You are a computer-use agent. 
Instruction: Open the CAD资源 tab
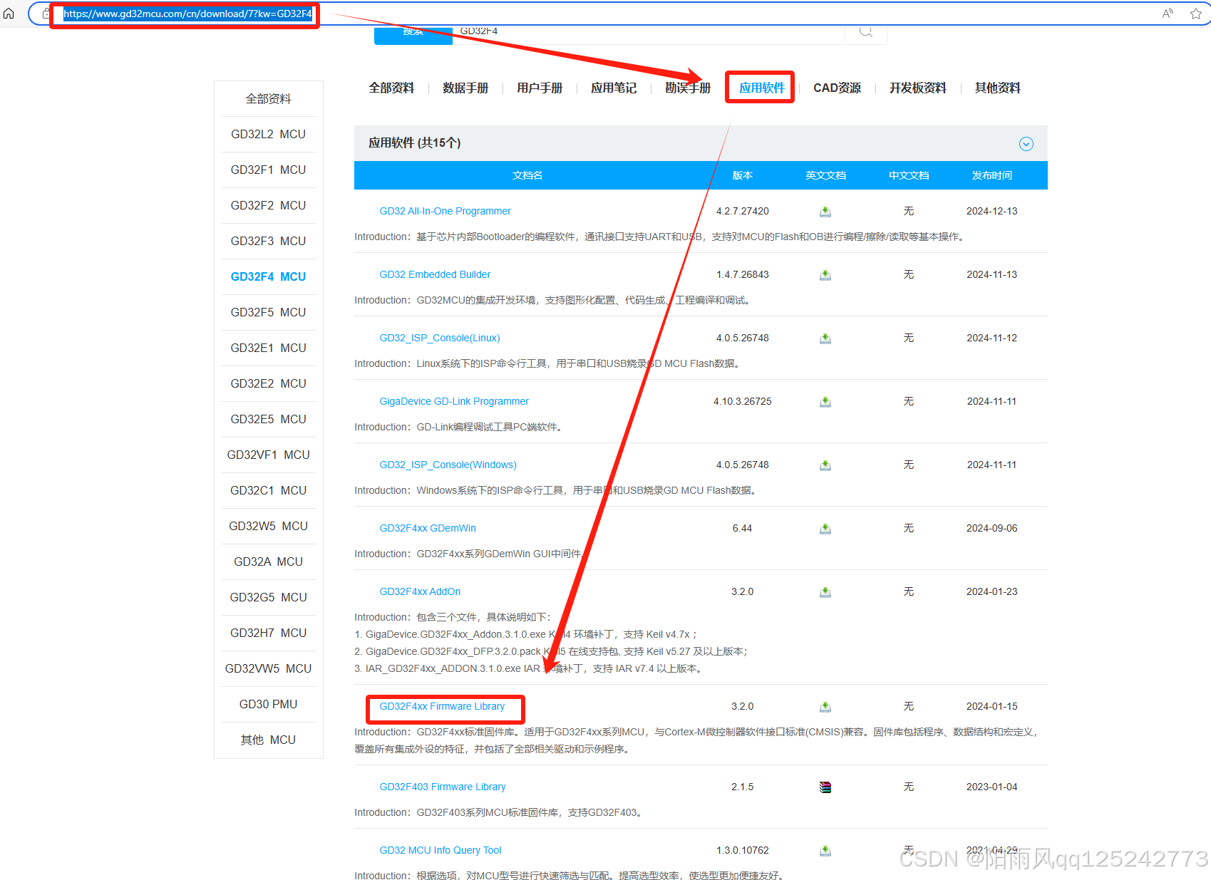tap(837, 88)
